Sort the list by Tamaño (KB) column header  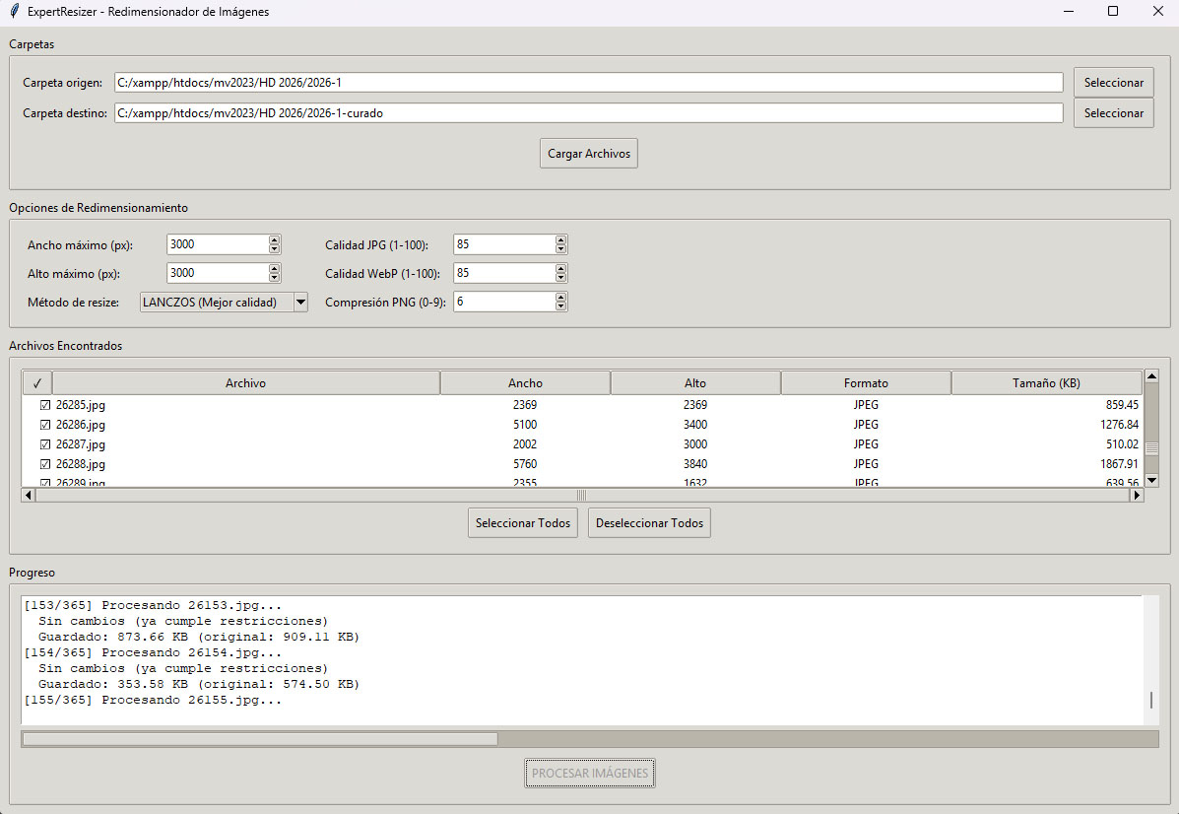[x=1046, y=383]
